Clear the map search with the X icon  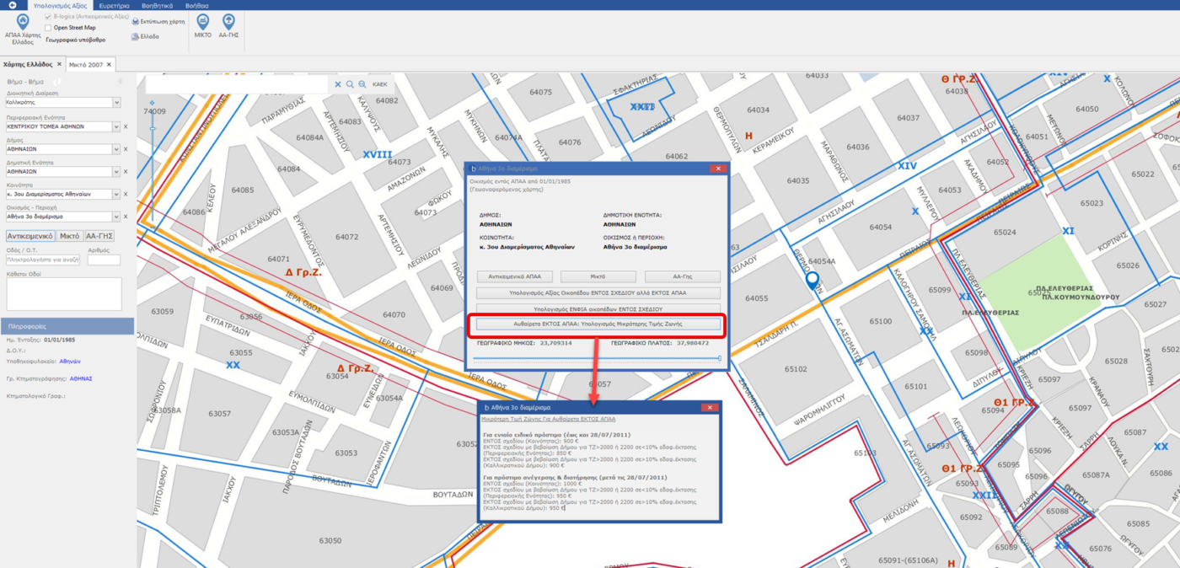338,84
